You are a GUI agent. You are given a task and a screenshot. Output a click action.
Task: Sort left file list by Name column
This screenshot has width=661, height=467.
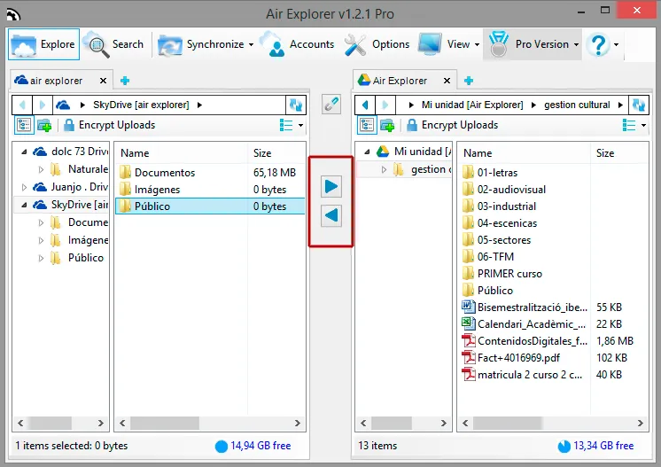[x=182, y=153]
